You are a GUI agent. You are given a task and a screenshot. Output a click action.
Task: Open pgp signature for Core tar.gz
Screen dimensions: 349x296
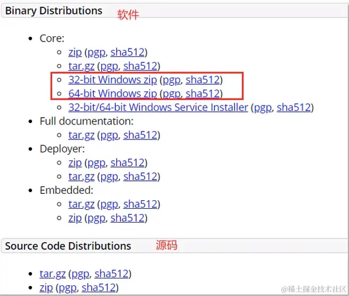[x=109, y=67]
